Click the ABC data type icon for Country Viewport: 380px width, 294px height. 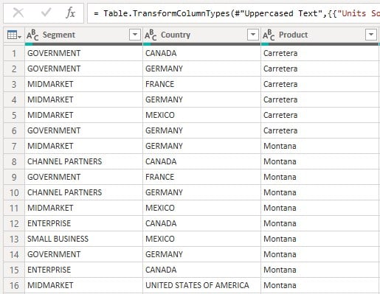point(151,35)
